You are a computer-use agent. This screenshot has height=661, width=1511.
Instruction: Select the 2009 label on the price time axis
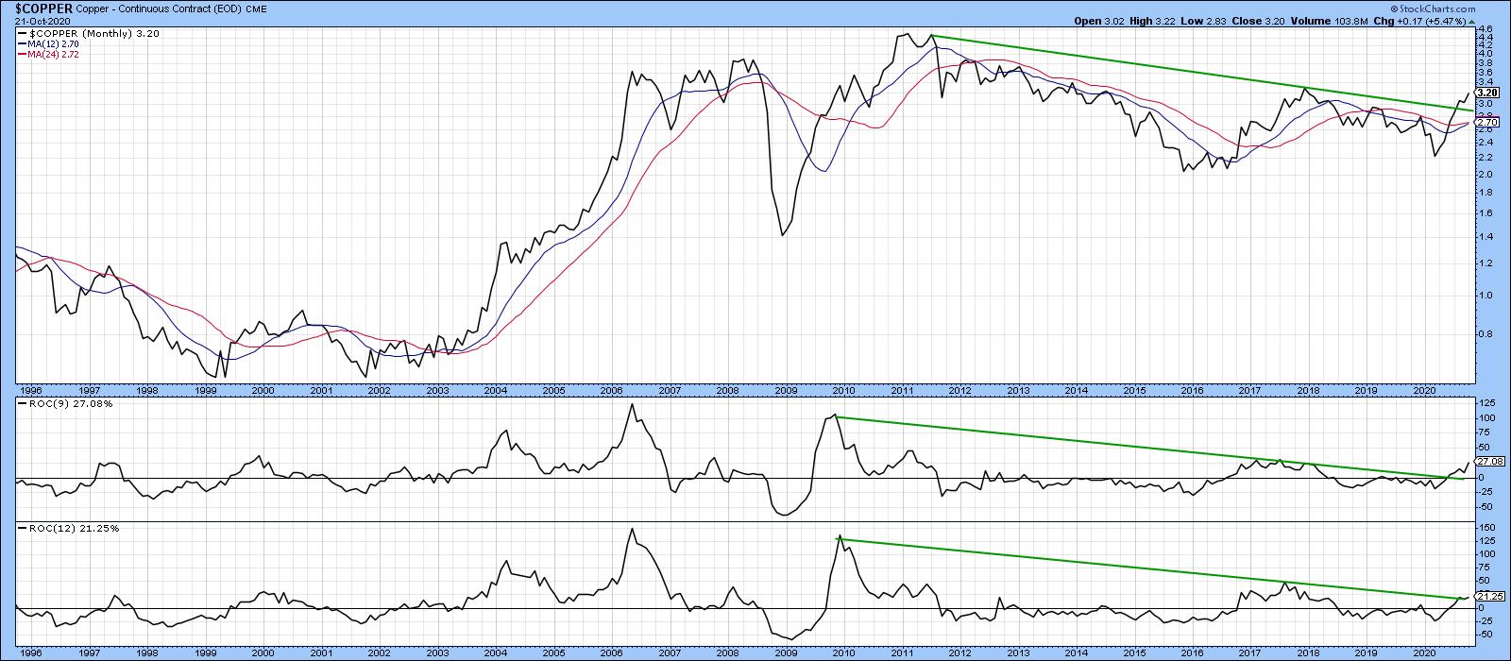coord(786,390)
